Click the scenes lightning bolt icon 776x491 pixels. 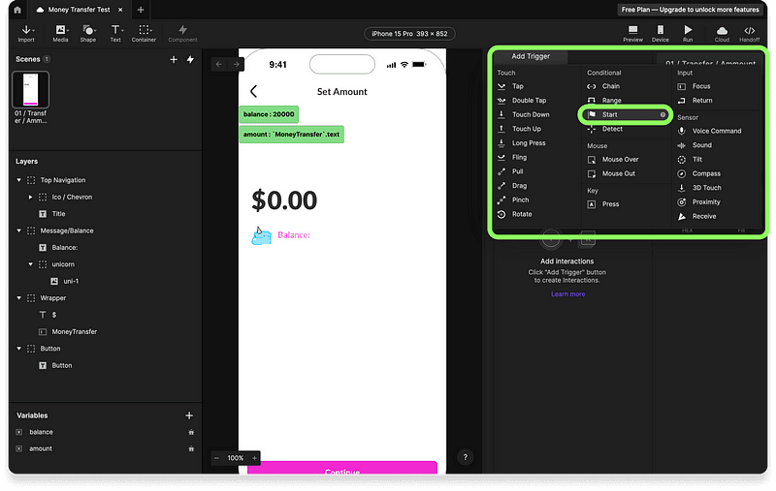click(x=190, y=59)
